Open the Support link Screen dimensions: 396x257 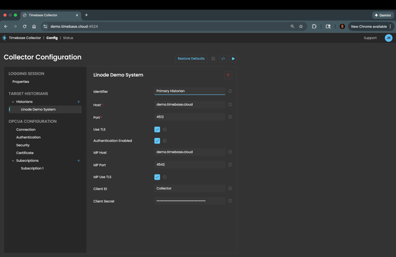pos(370,38)
